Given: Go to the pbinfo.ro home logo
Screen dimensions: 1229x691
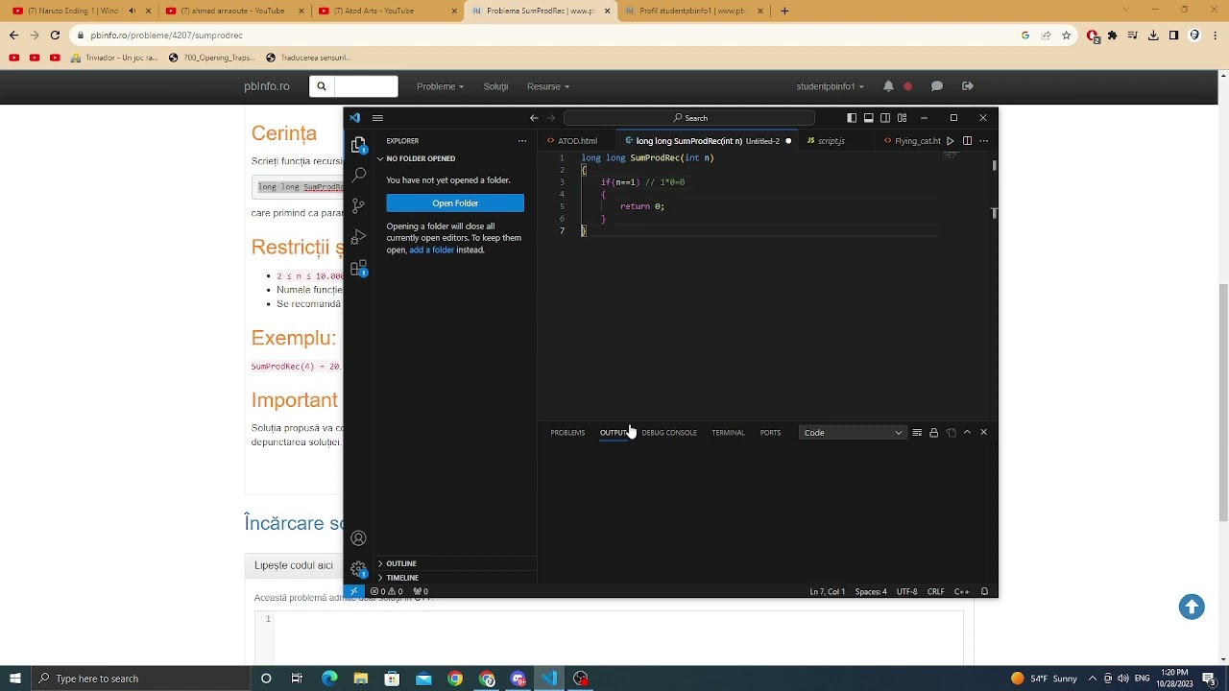Looking at the screenshot, I should (267, 86).
